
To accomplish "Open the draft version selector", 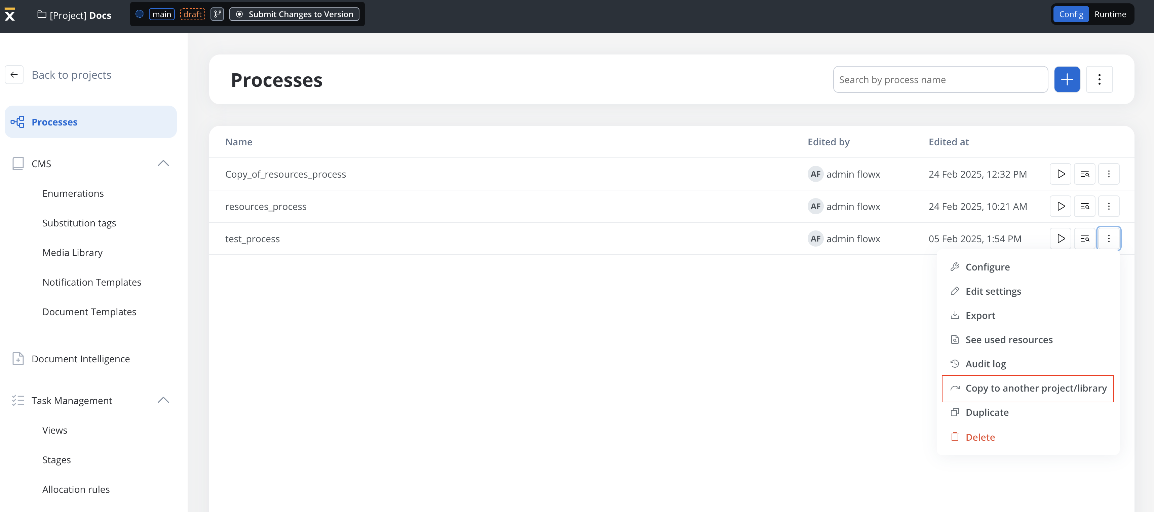I will pyautogui.click(x=193, y=14).
